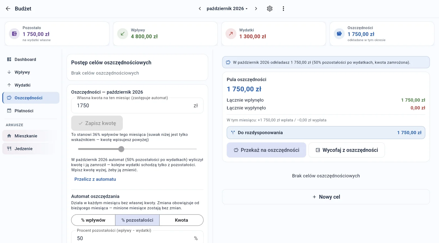Viewport: 439px width, 243px height.
Task: Open the Jedzenie sheet
Action: pyautogui.click(x=31, y=149)
